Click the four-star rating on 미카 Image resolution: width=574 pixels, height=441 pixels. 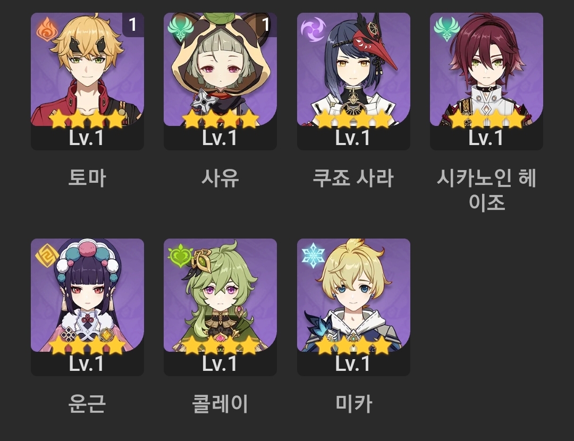353,344
